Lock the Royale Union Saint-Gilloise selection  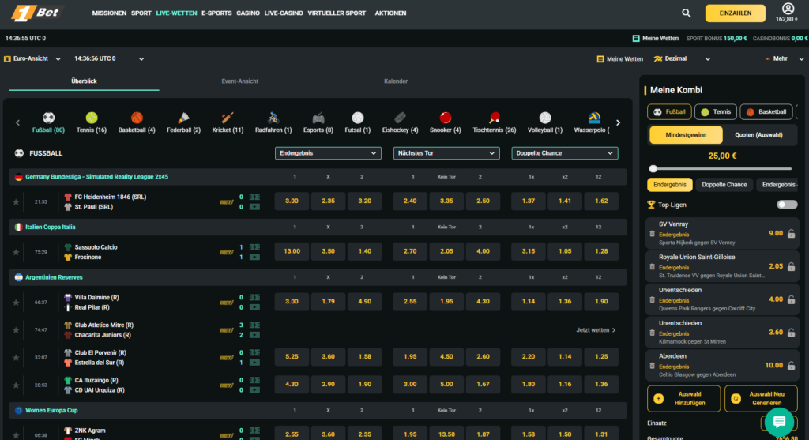click(791, 267)
